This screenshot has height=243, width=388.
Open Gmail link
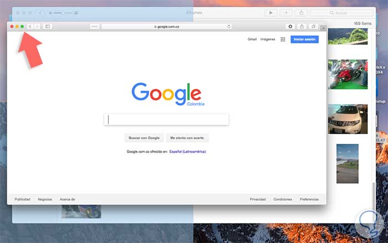252,39
